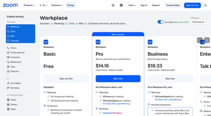Click Sign In

pos(144,5)
